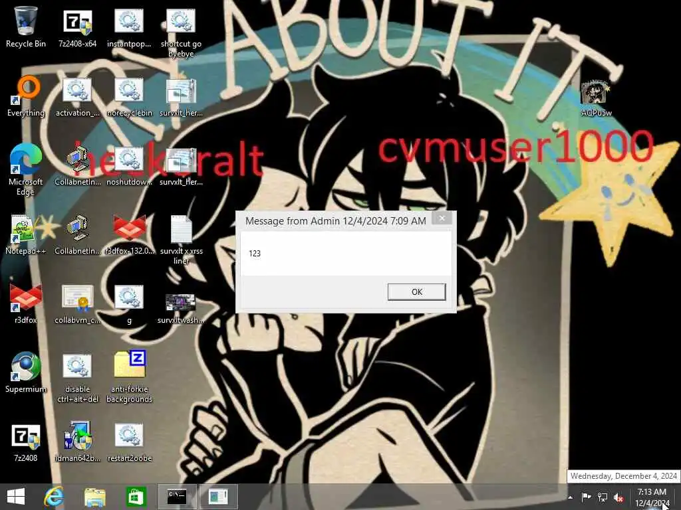Open the Windows Store taskbar icon

(x=136, y=497)
